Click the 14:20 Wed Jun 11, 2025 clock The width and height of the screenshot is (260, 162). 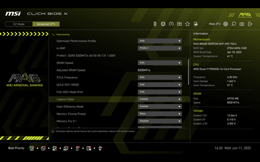pyautogui.click(x=232, y=148)
